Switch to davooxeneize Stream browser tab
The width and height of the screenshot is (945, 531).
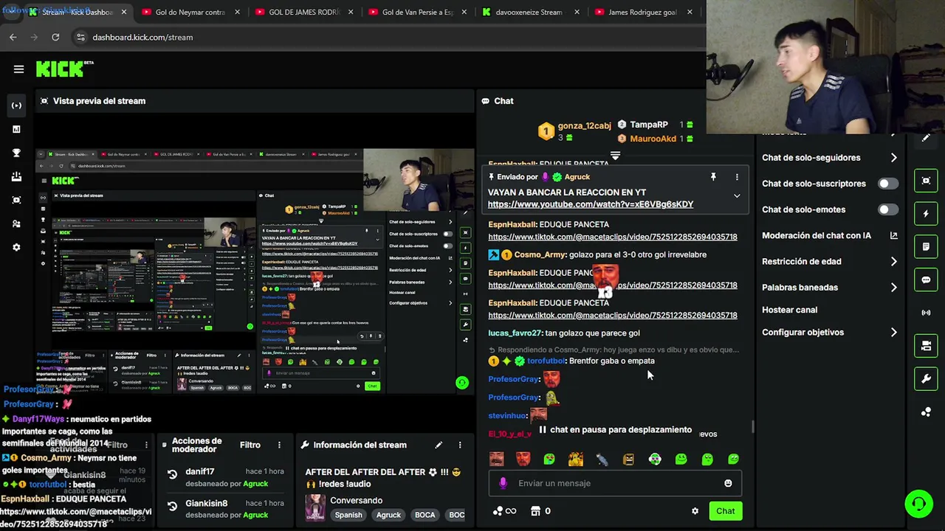[x=530, y=12]
